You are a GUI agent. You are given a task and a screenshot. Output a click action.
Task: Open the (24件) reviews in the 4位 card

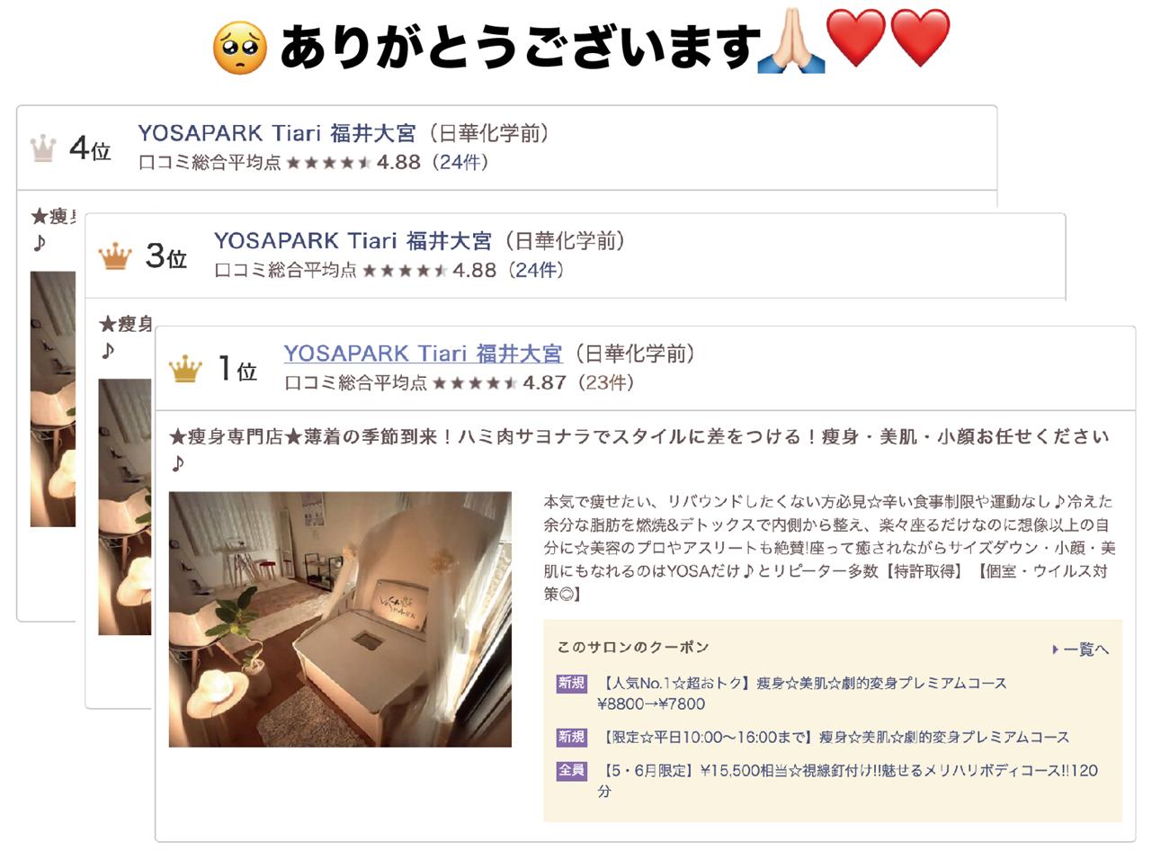pos(460,162)
